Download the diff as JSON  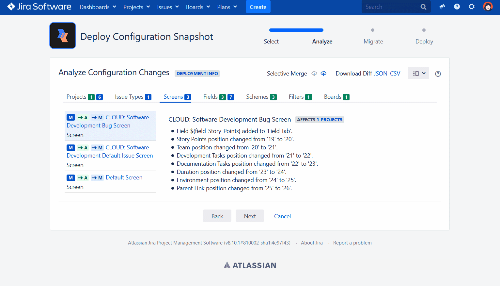(x=380, y=74)
